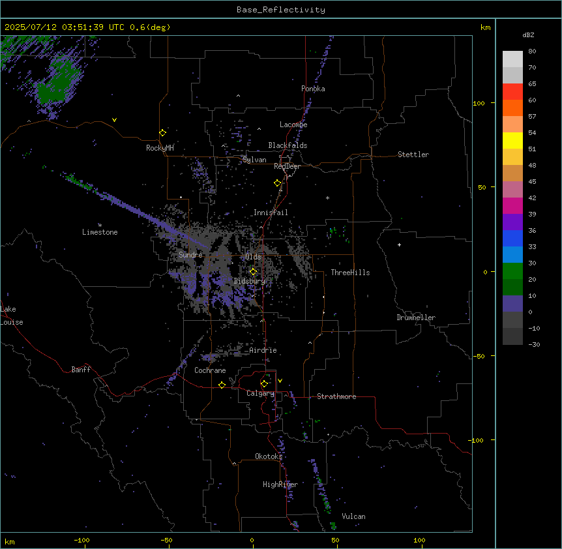
Task: Click the dBZ legend heading
Action: tap(528, 35)
